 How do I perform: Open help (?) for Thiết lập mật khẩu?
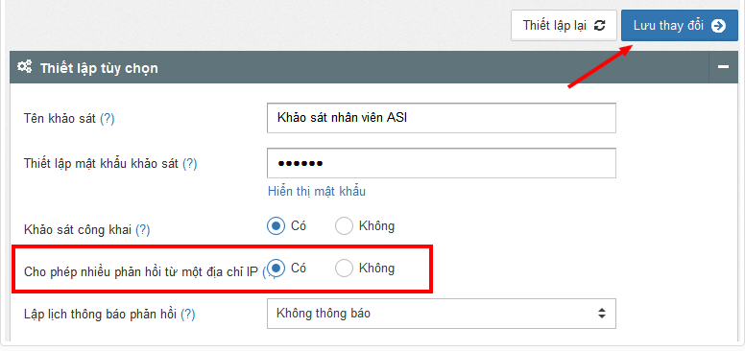pyautogui.click(x=189, y=164)
